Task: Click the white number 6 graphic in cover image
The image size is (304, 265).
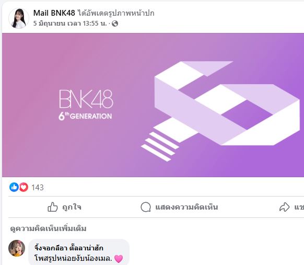Action: (x=220, y=111)
